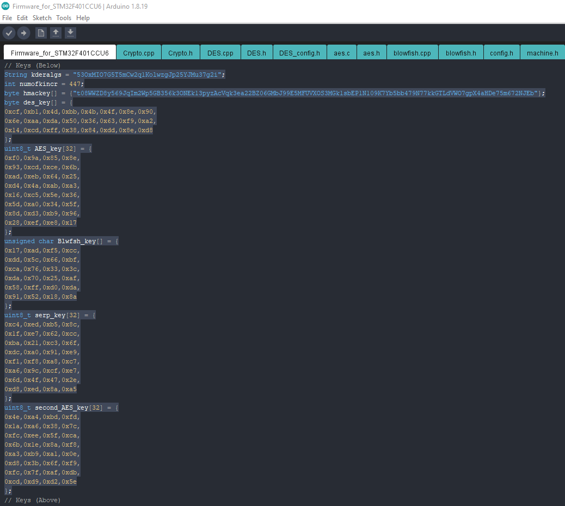Open the Sketch menu

click(42, 17)
